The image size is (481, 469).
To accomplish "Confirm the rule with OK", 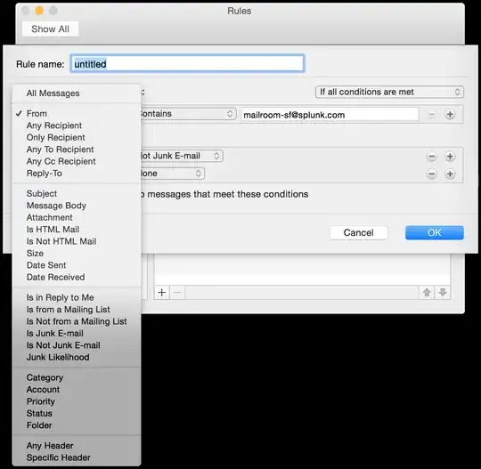I will (434, 232).
